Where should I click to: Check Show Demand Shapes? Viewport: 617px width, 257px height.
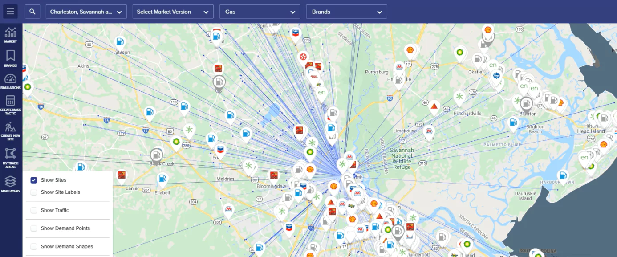(33, 246)
